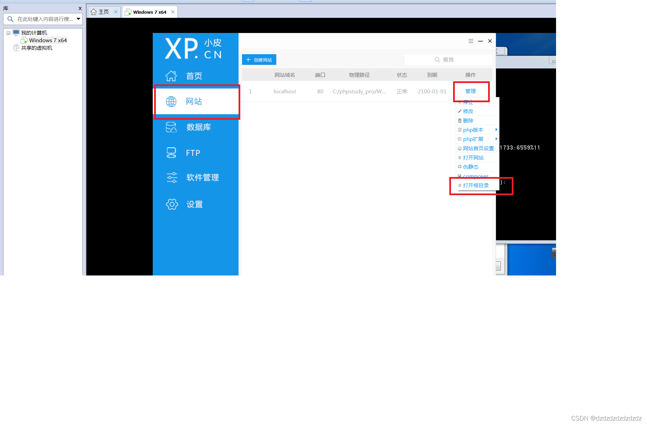
Task: Select the 网站 globe icon in sidebar
Action: tap(171, 102)
